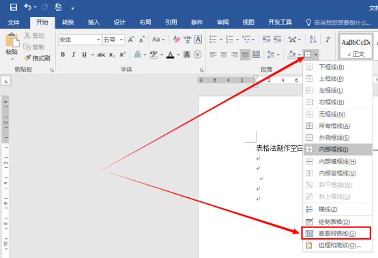
Task: Switch to the 插入 tab
Action: coord(93,23)
